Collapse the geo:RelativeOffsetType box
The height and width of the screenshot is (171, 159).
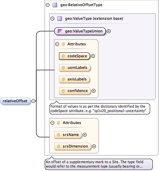[x=47, y=5]
